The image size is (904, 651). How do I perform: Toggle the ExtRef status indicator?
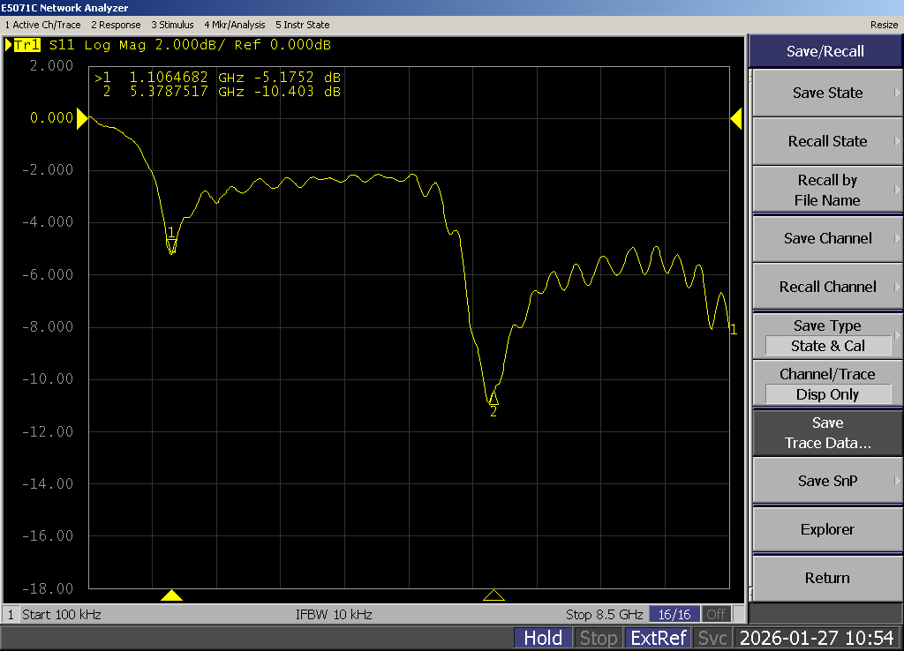[x=658, y=638]
